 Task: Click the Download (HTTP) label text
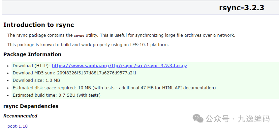(x=32, y=66)
